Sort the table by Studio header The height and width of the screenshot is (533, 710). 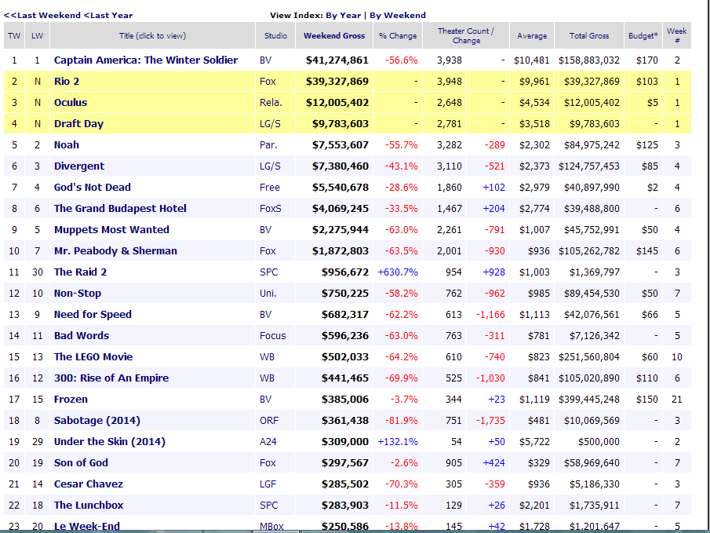[x=275, y=36]
